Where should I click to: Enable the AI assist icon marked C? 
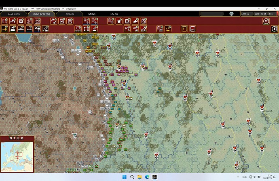pyautogui.click(x=135, y=29)
